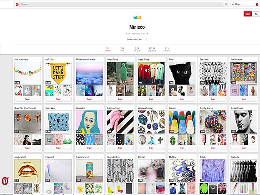Open the black-and-white tiger pattern cover
Screen dimensions: 260x195
[213, 73]
